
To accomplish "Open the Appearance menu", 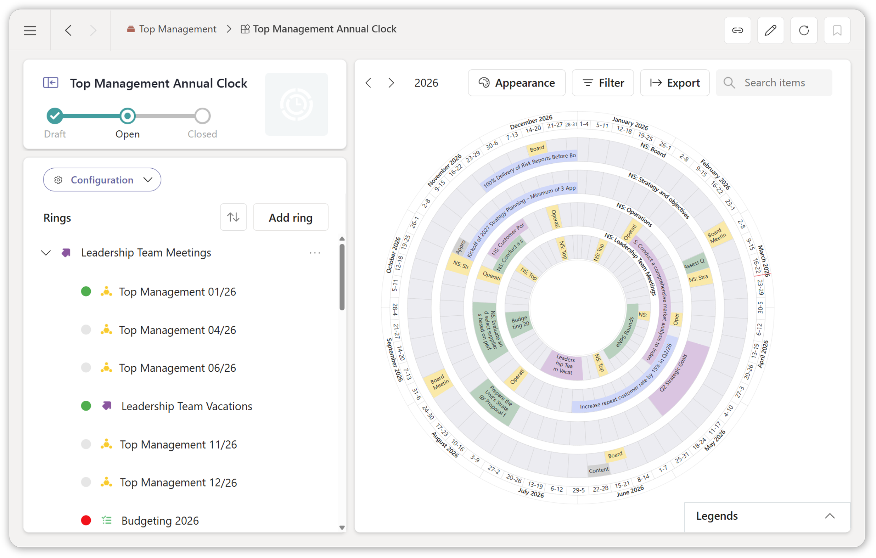I will (516, 83).
